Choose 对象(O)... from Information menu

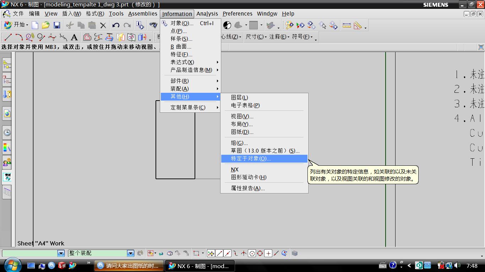pyautogui.click(x=191, y=23)
